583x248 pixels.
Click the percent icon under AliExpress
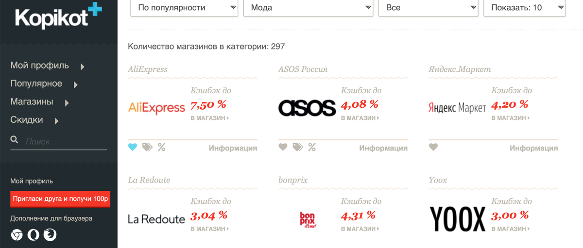(x=161, y=148)
